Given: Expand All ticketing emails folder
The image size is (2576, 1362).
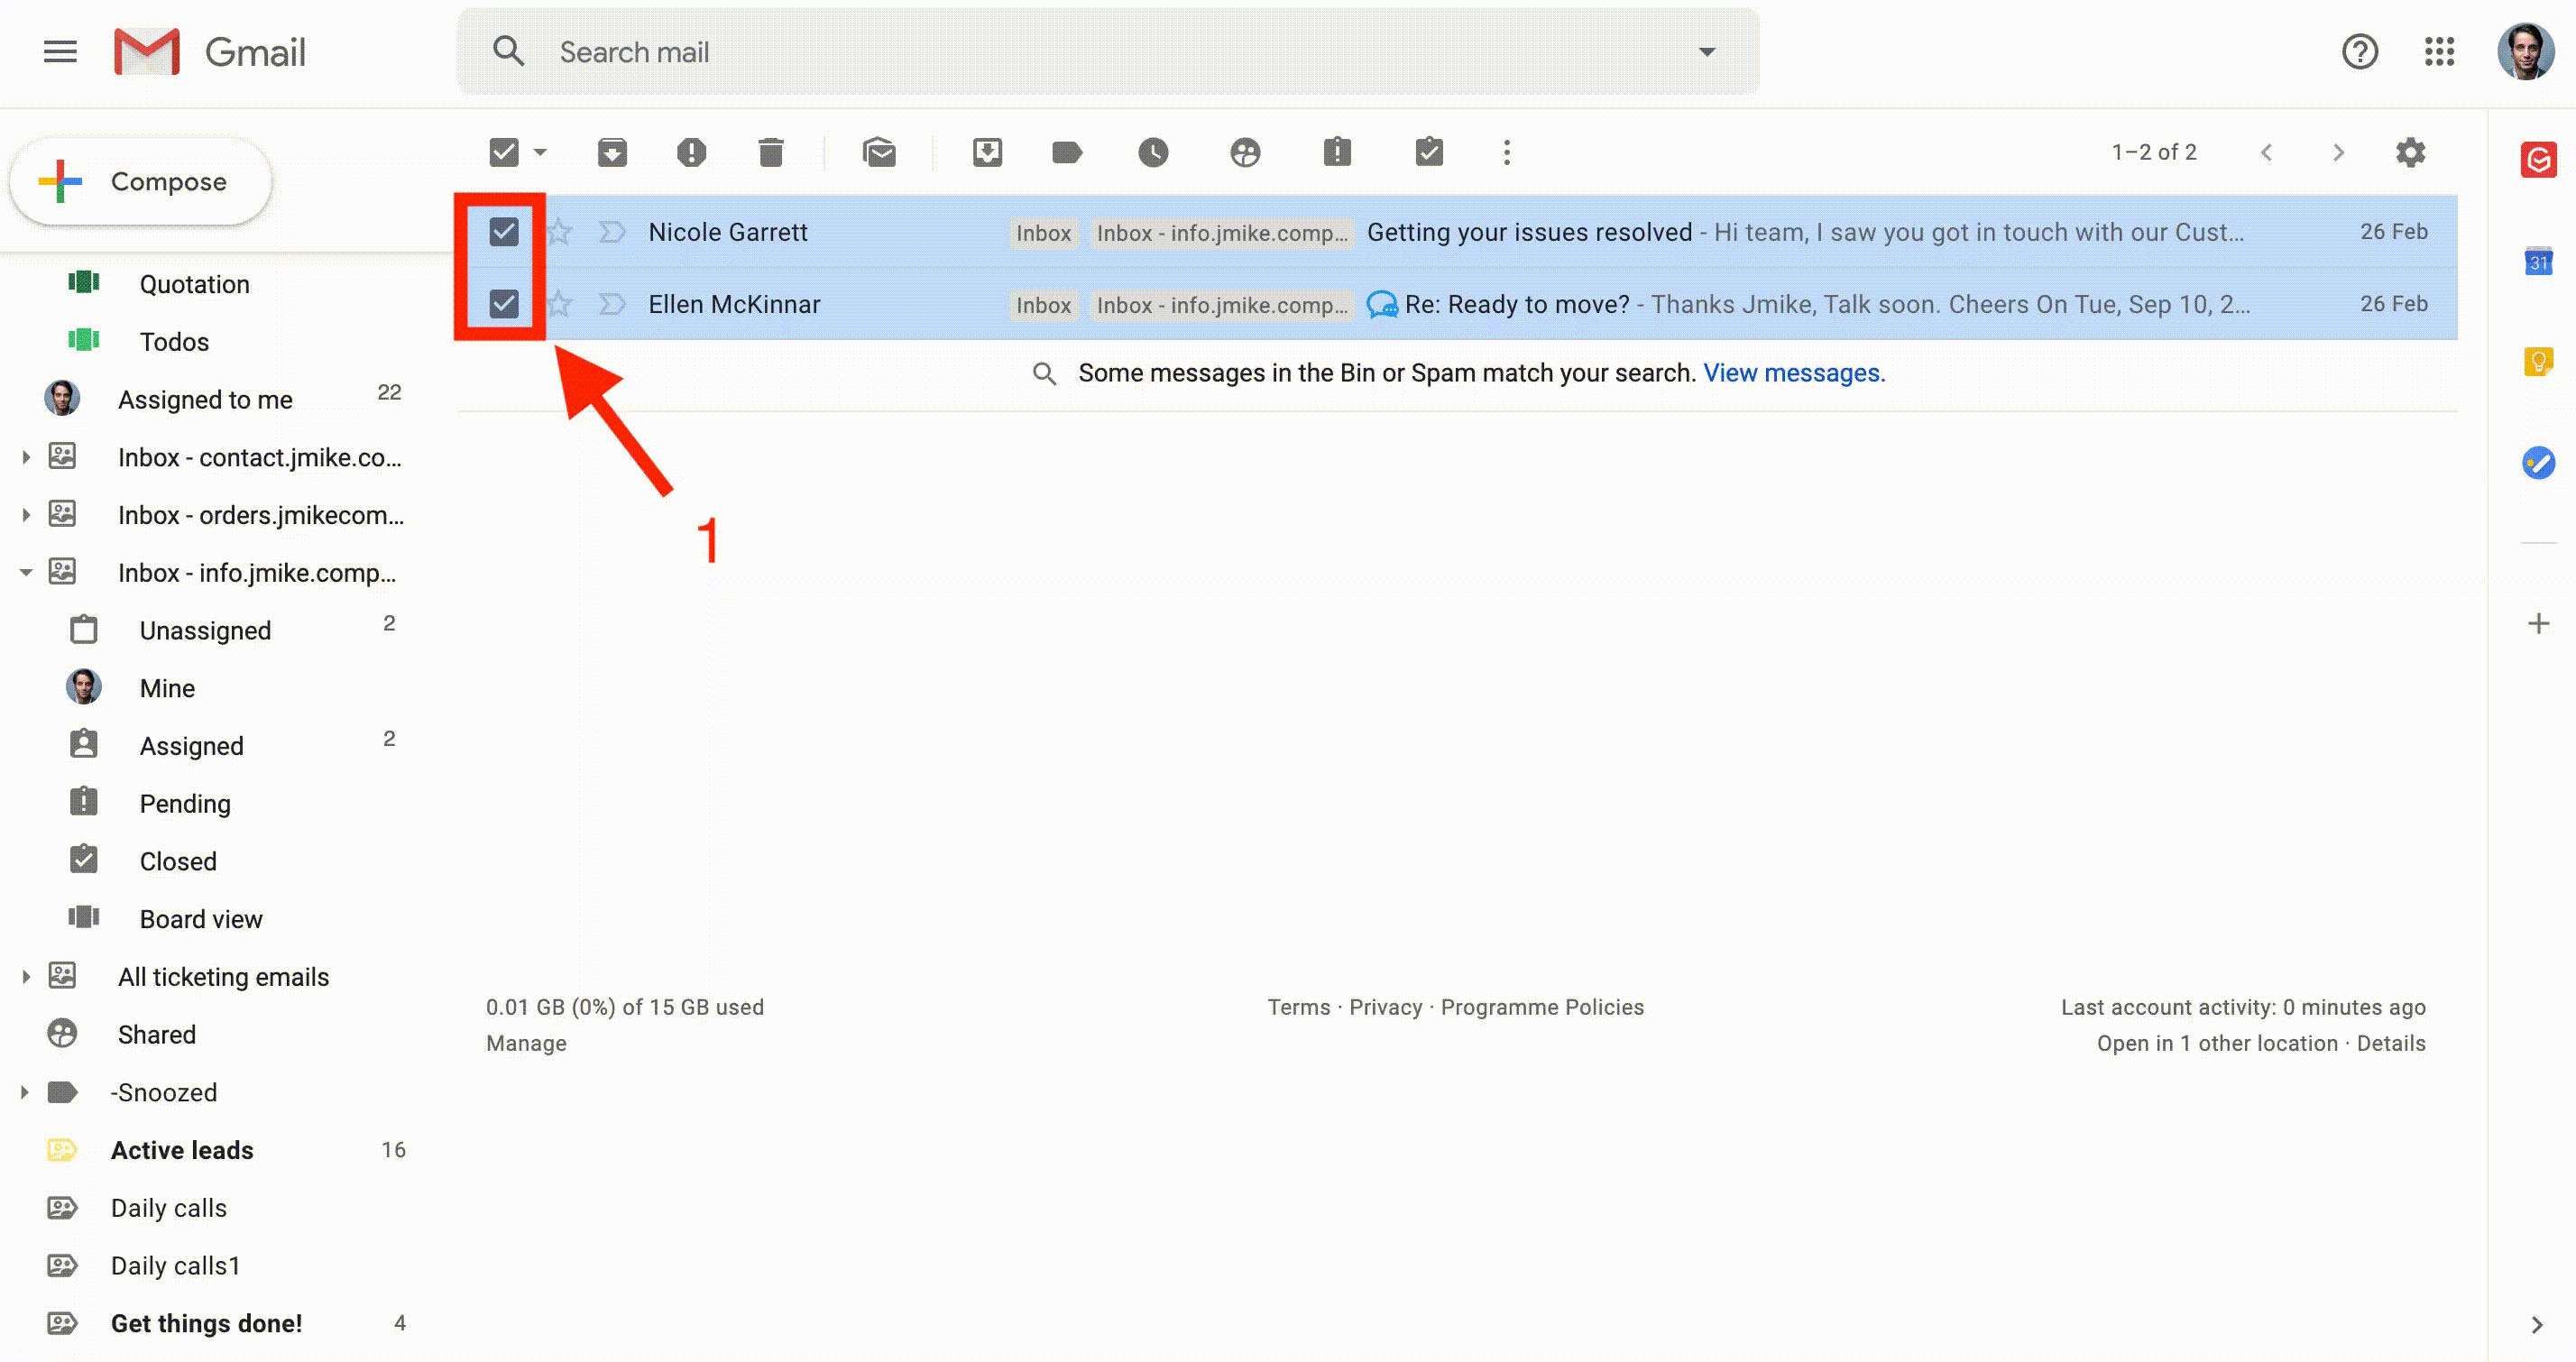Looking at the screenshot, I should tap(26, 977).
